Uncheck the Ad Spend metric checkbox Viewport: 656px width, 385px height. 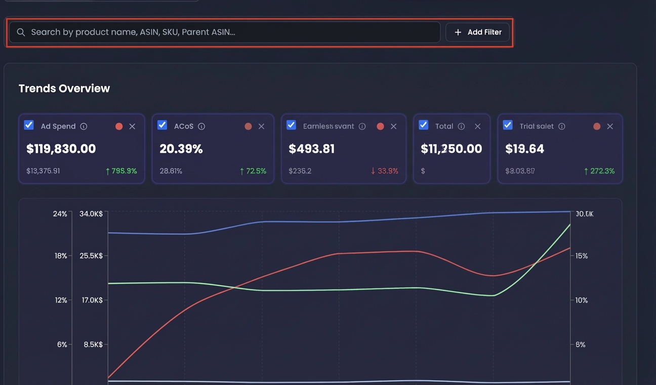click(x=29, y=125)
